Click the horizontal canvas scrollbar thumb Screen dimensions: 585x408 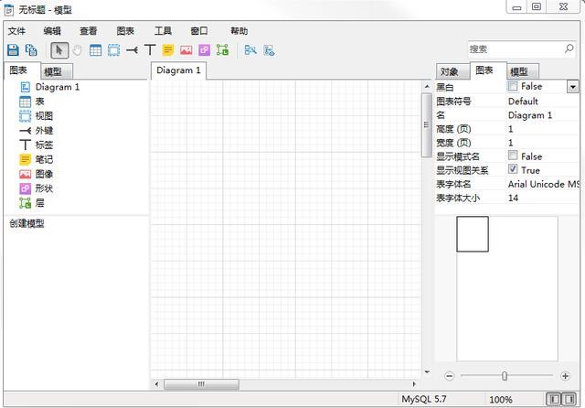click(201, 384)
